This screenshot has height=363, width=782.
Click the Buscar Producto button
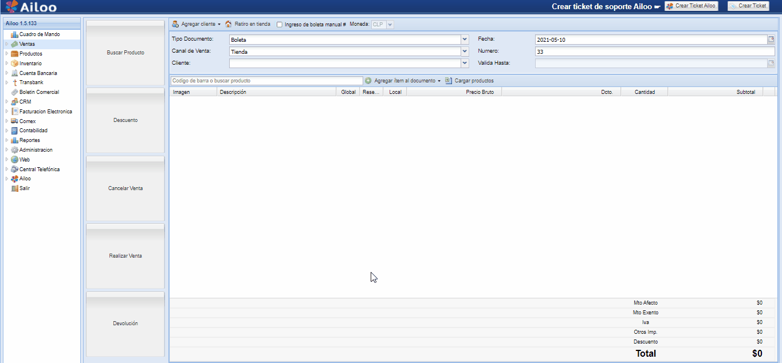coord(125,53)
